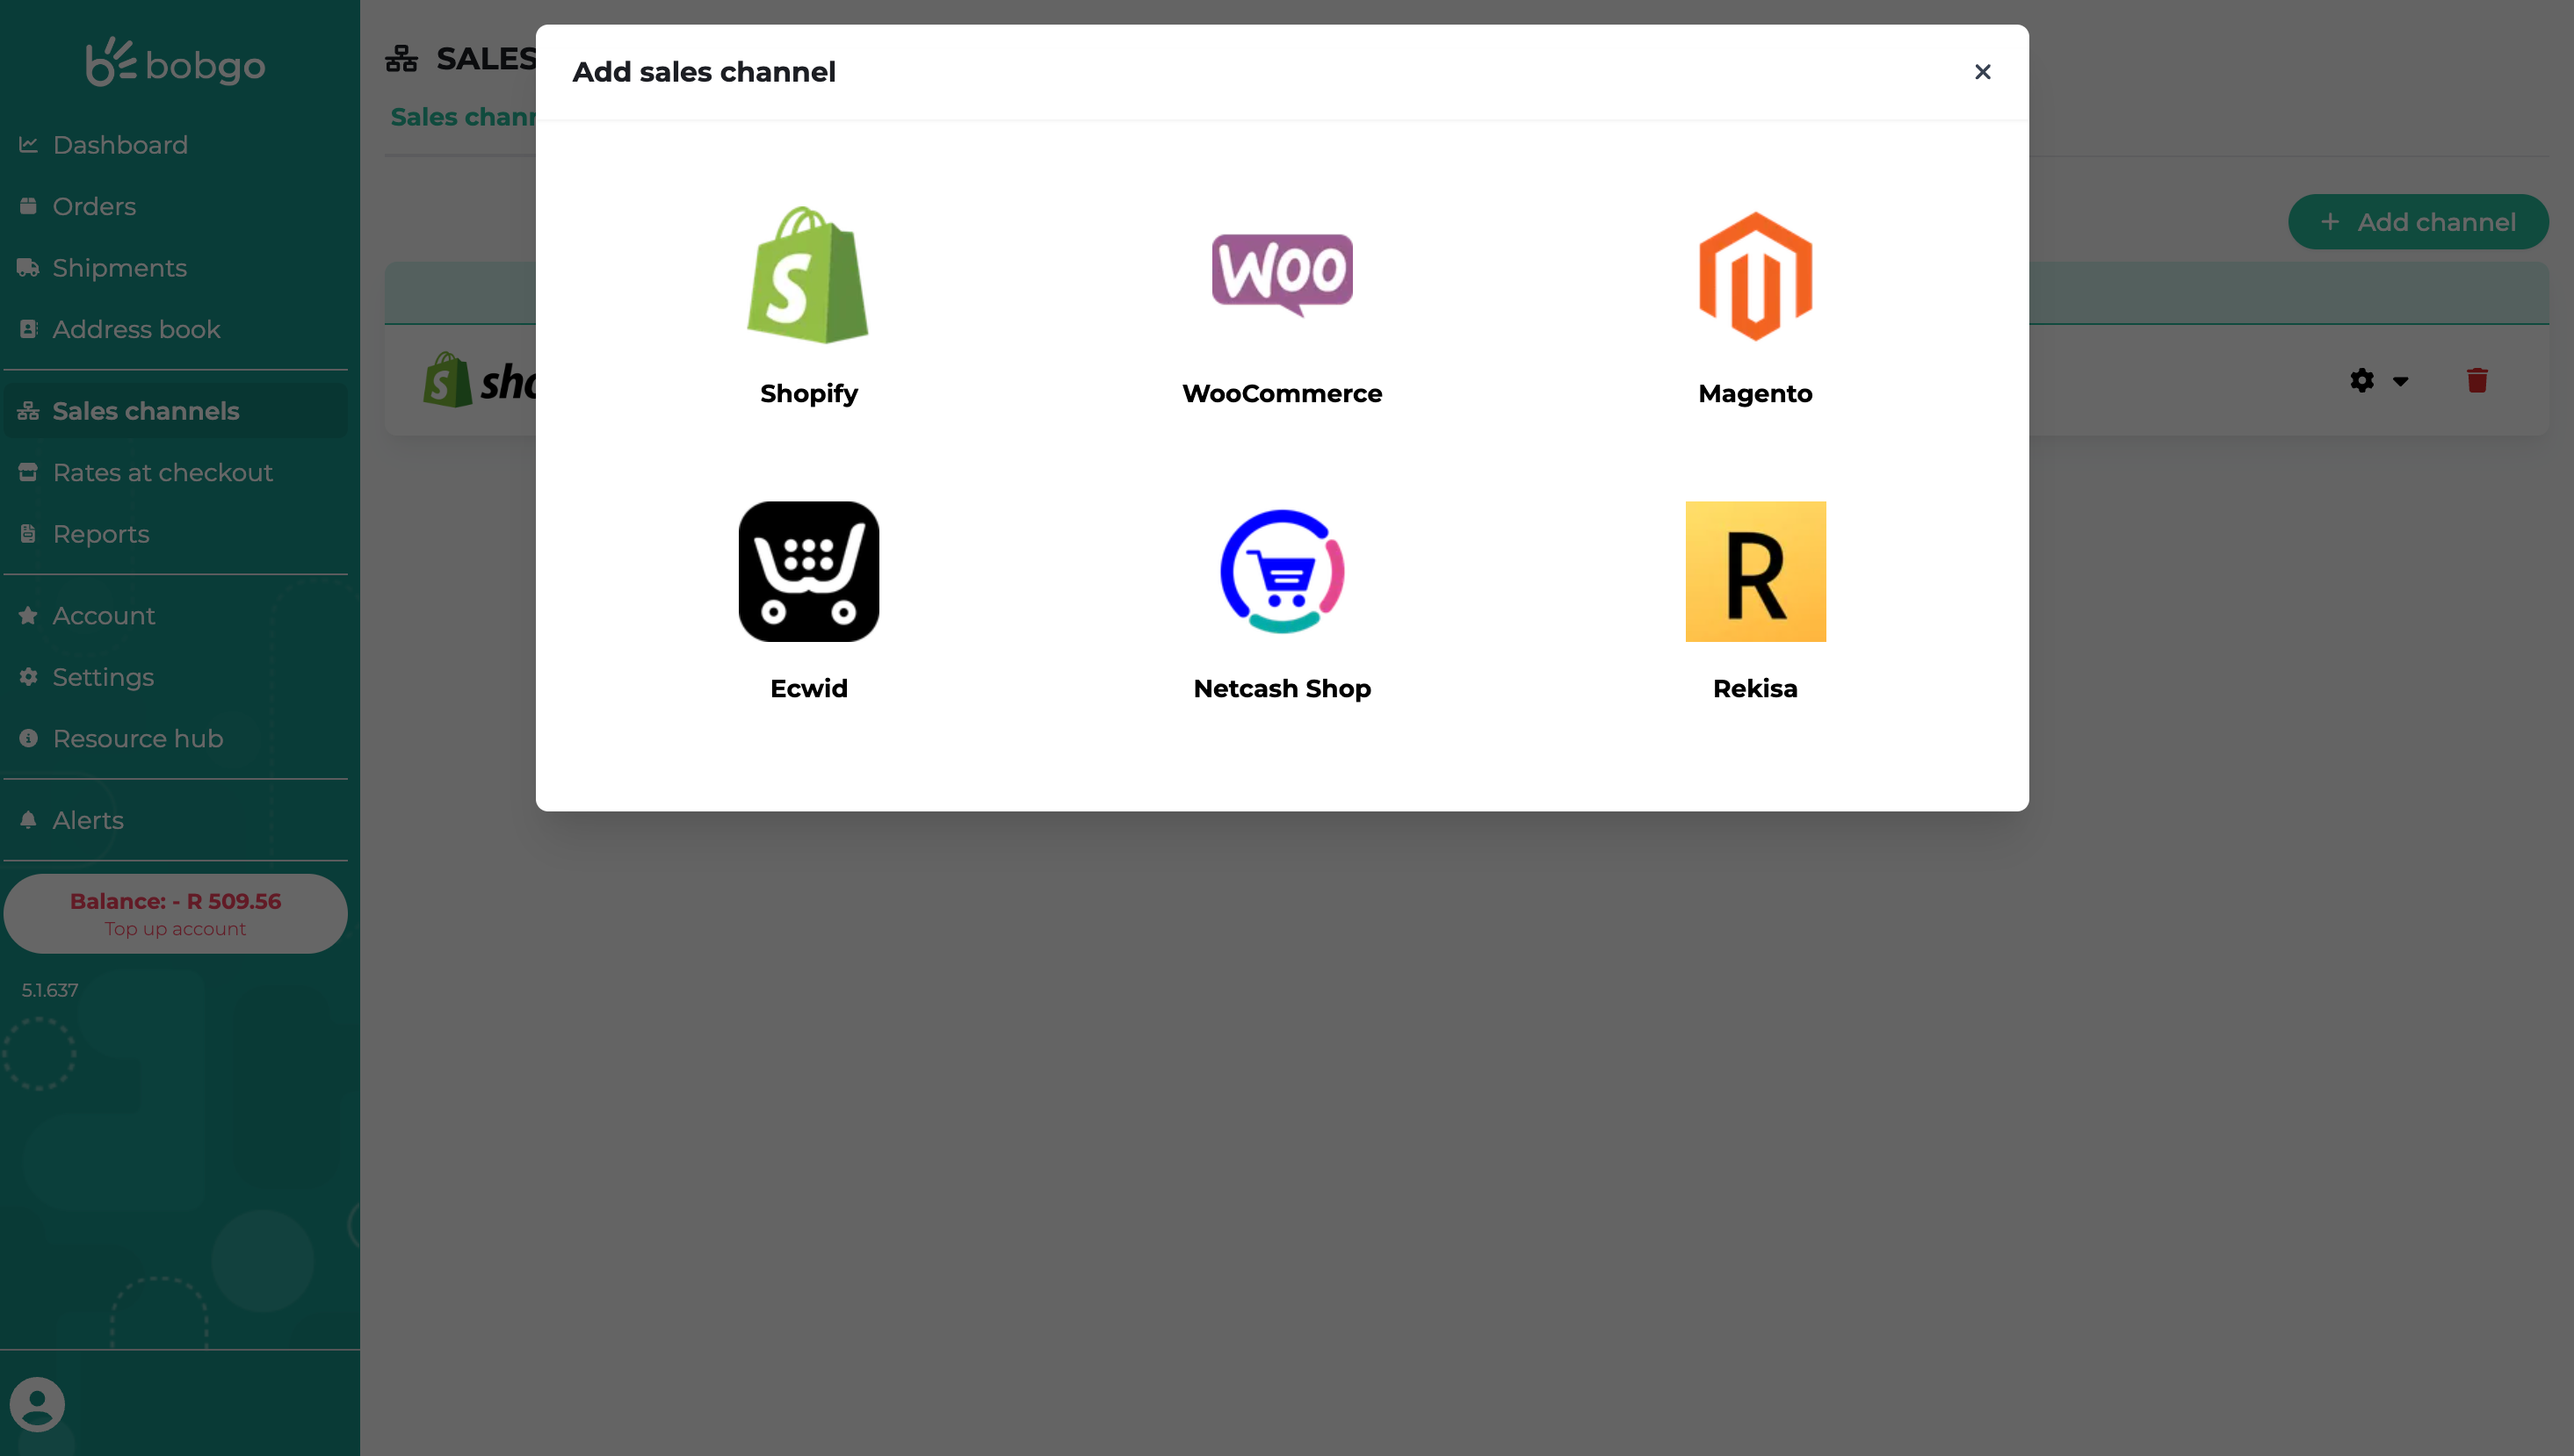Image resolution: width=2574 pixels, height=1456 pixels.
Task: Select the Ecwid cart icon
Action: (x=808, y=571)
